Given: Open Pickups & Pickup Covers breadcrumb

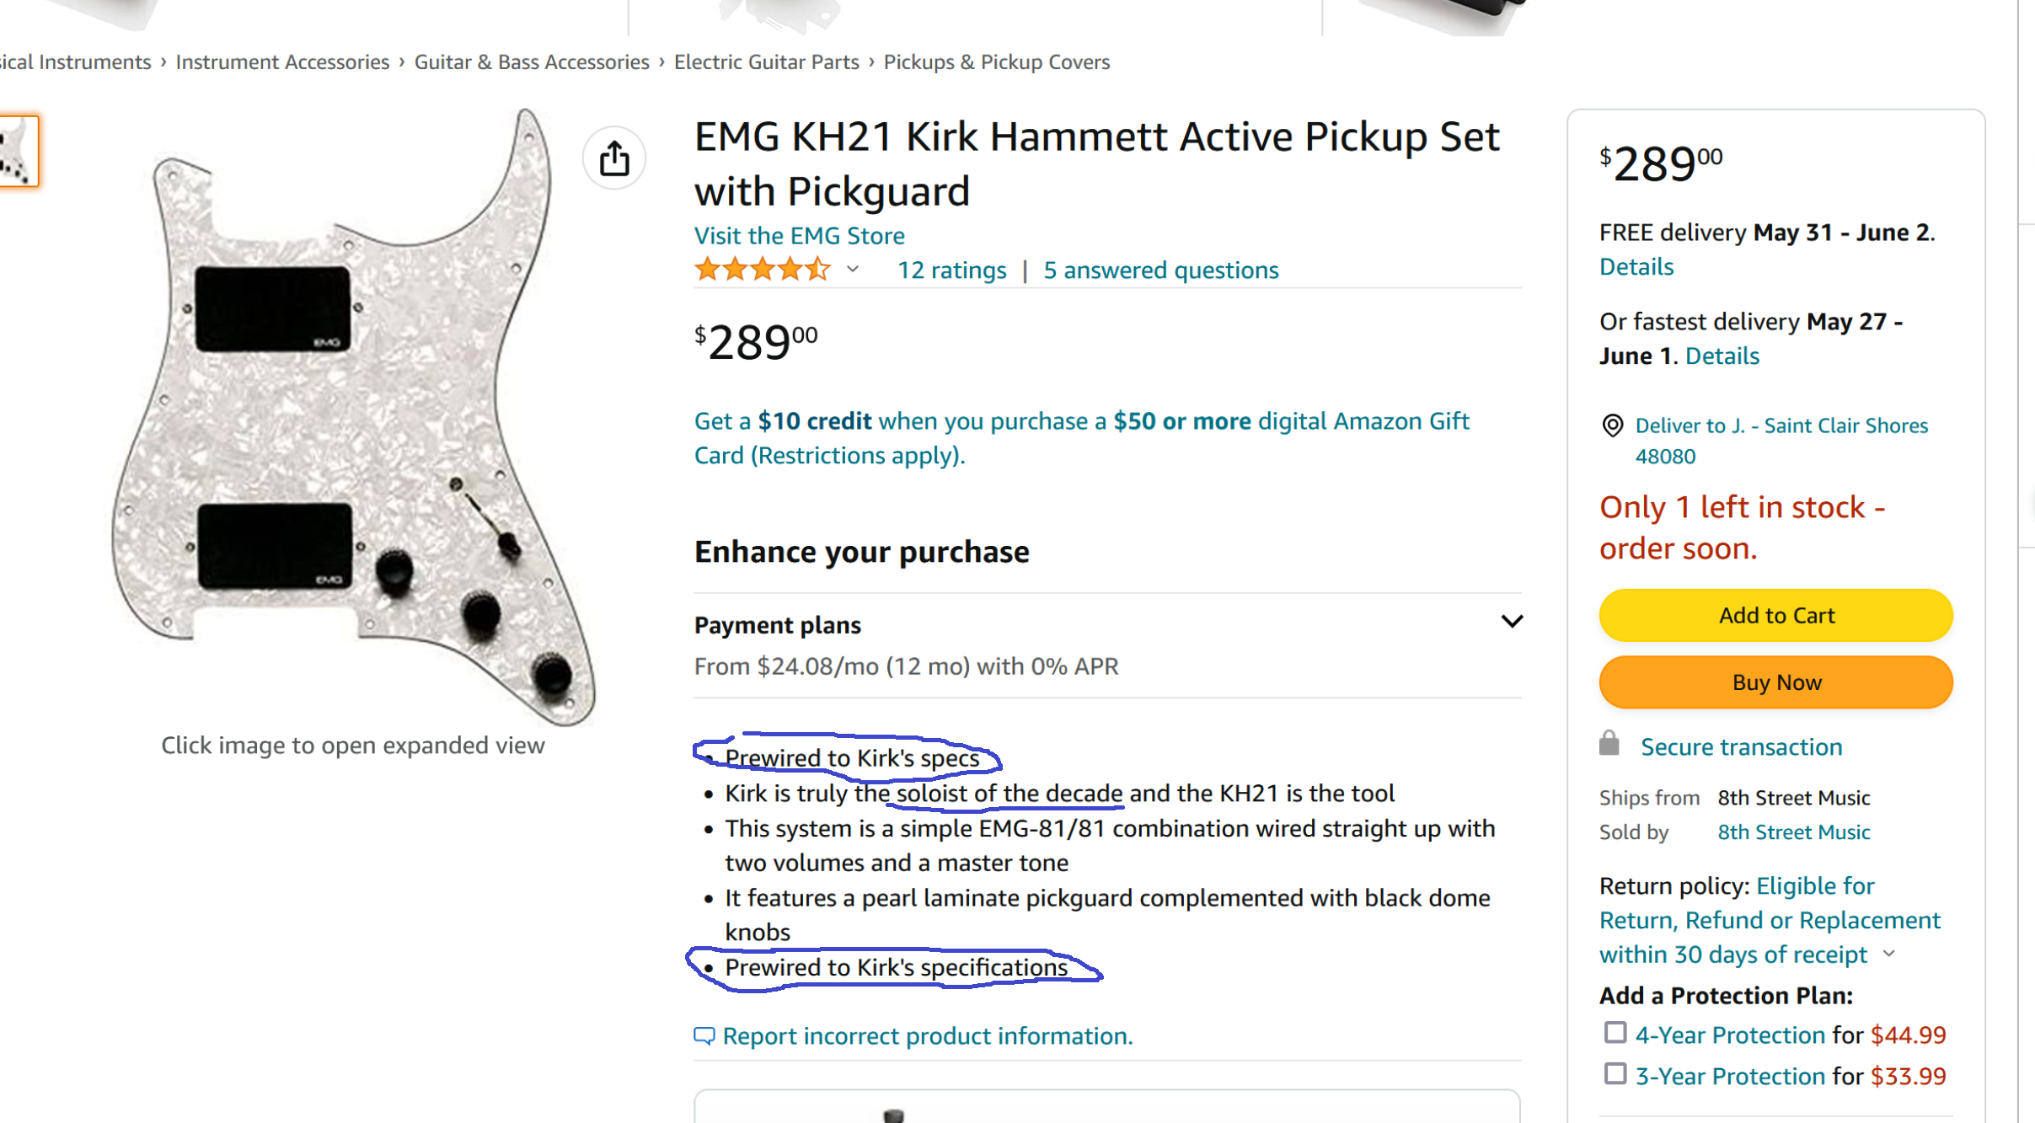Looking at the screenshot, I should (x=996, y=62).
